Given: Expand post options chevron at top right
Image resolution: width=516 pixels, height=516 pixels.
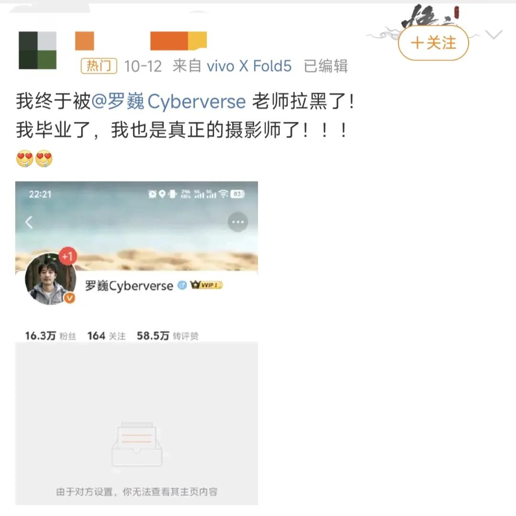Looking at the screenshot, I should (494, 34).
